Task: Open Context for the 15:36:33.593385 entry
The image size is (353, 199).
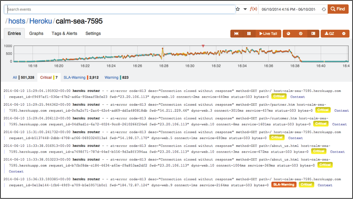Action: [325, 185]
